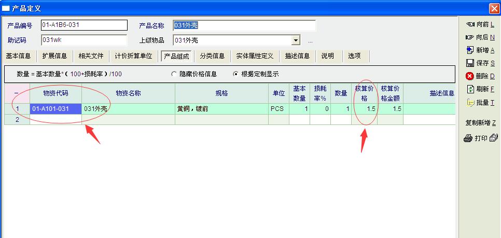Select the 根据定制显示 radio button

click(236, 74)
